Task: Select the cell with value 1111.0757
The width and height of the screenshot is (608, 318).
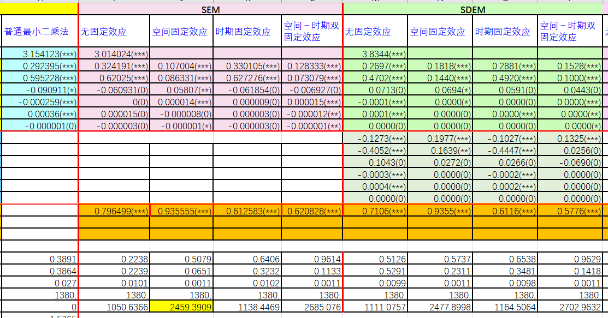Action: pyautogui.click(x=375, y=307)
